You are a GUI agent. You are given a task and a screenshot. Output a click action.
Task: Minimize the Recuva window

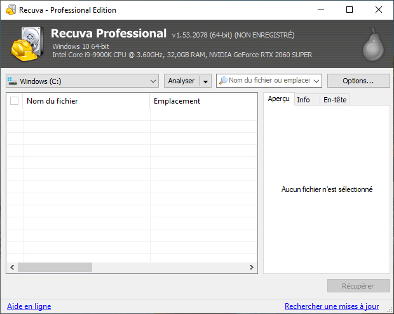321,10
